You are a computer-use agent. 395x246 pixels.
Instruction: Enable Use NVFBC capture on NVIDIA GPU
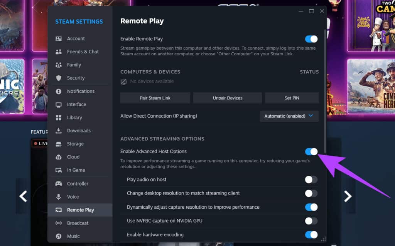[311, 221]
